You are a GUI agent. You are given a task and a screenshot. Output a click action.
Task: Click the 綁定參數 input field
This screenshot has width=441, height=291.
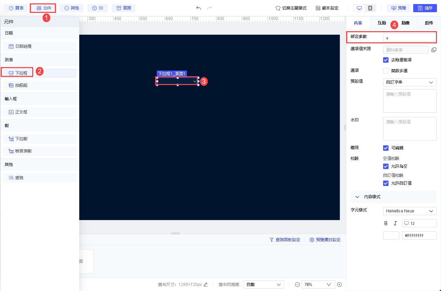[x=410, y=38]
